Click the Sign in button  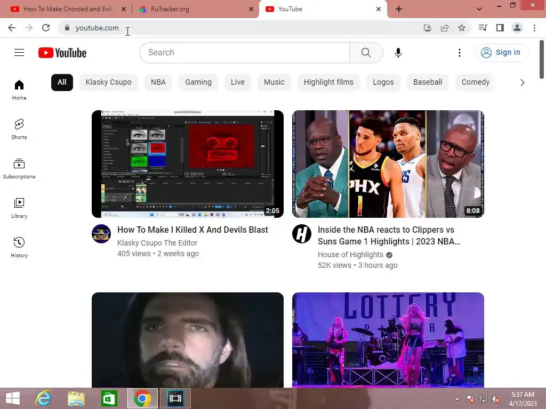tap(501, 53)
